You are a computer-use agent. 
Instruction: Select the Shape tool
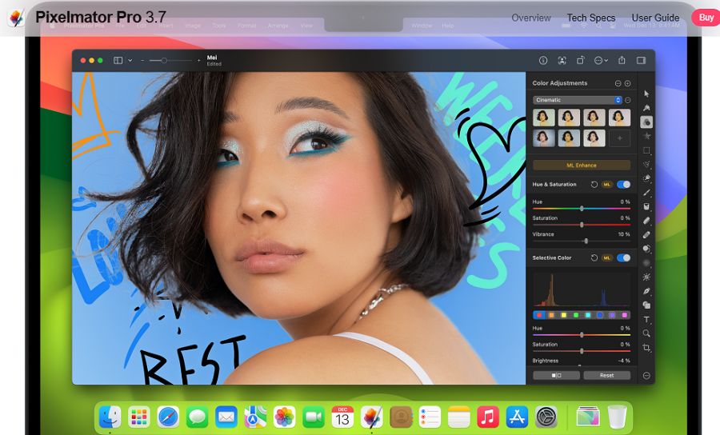(646, 305)
